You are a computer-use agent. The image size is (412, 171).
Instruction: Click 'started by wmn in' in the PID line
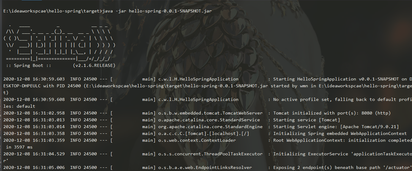(293, 86)
